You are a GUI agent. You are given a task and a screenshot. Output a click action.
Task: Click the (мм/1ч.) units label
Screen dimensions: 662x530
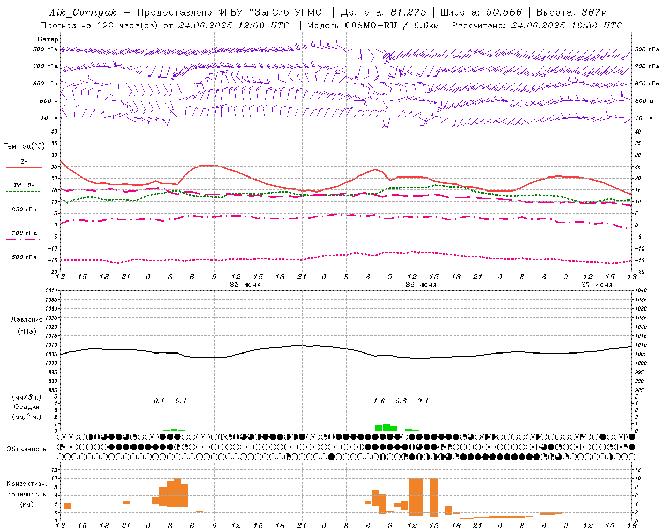[x=26, y=417]
